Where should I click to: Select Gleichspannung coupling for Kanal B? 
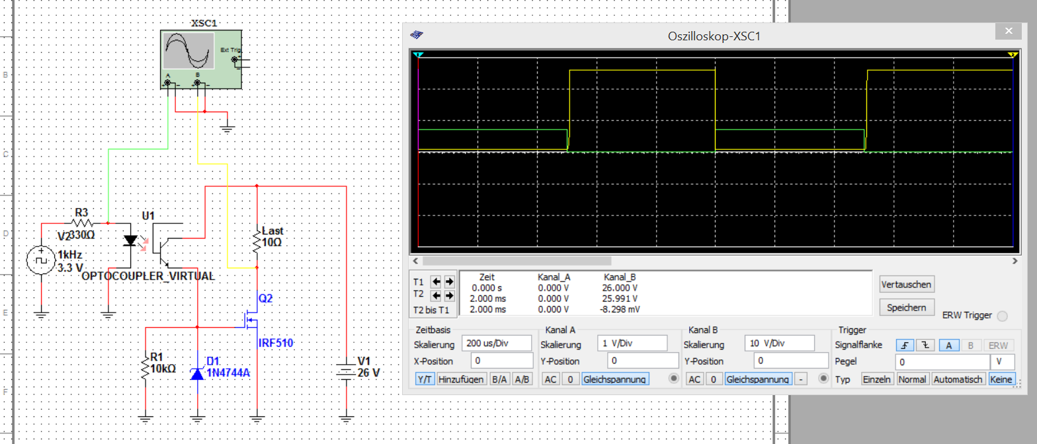(758, 379)
